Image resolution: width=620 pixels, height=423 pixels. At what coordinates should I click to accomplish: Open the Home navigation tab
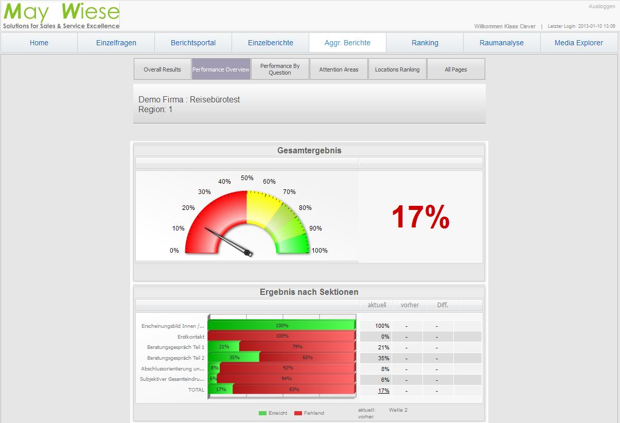pos(39,43)
